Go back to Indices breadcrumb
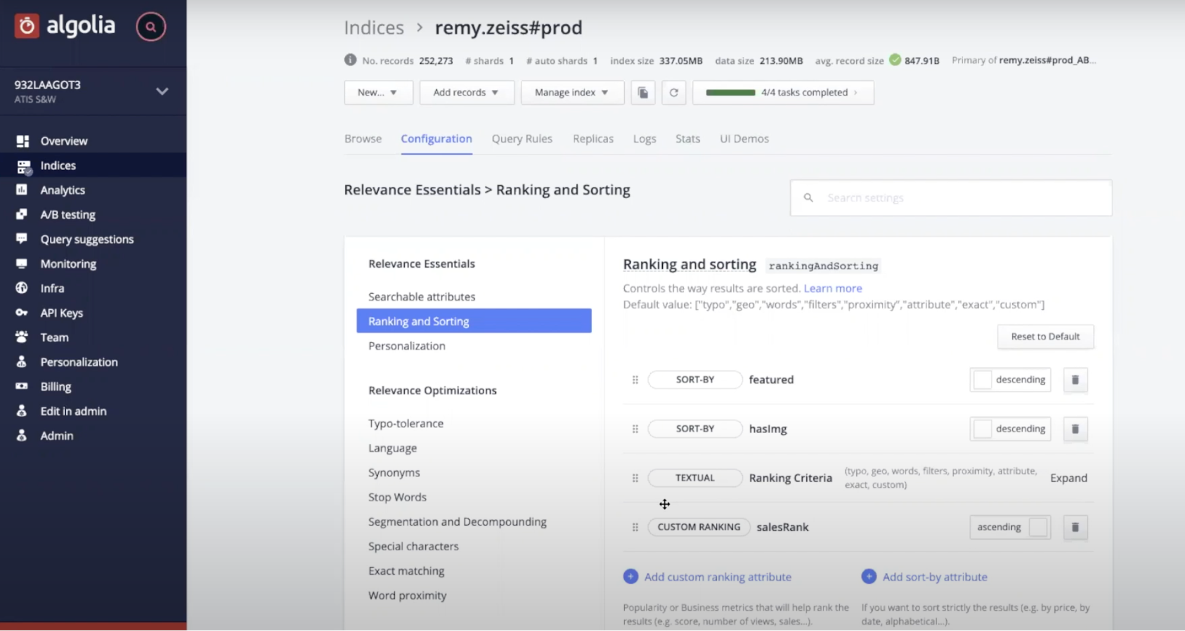The height and width of the screenshot is (631, 1185). 373,28
